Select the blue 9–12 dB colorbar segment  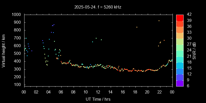pyautogui.click(x=180, y=77)
